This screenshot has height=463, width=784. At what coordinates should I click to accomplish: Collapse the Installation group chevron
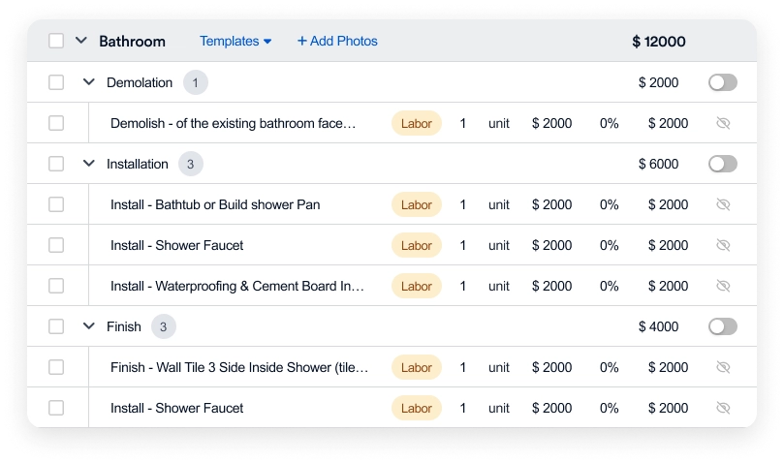tap(89, 164)
